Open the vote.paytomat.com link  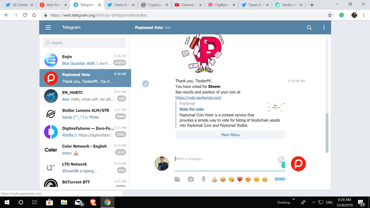198,98
